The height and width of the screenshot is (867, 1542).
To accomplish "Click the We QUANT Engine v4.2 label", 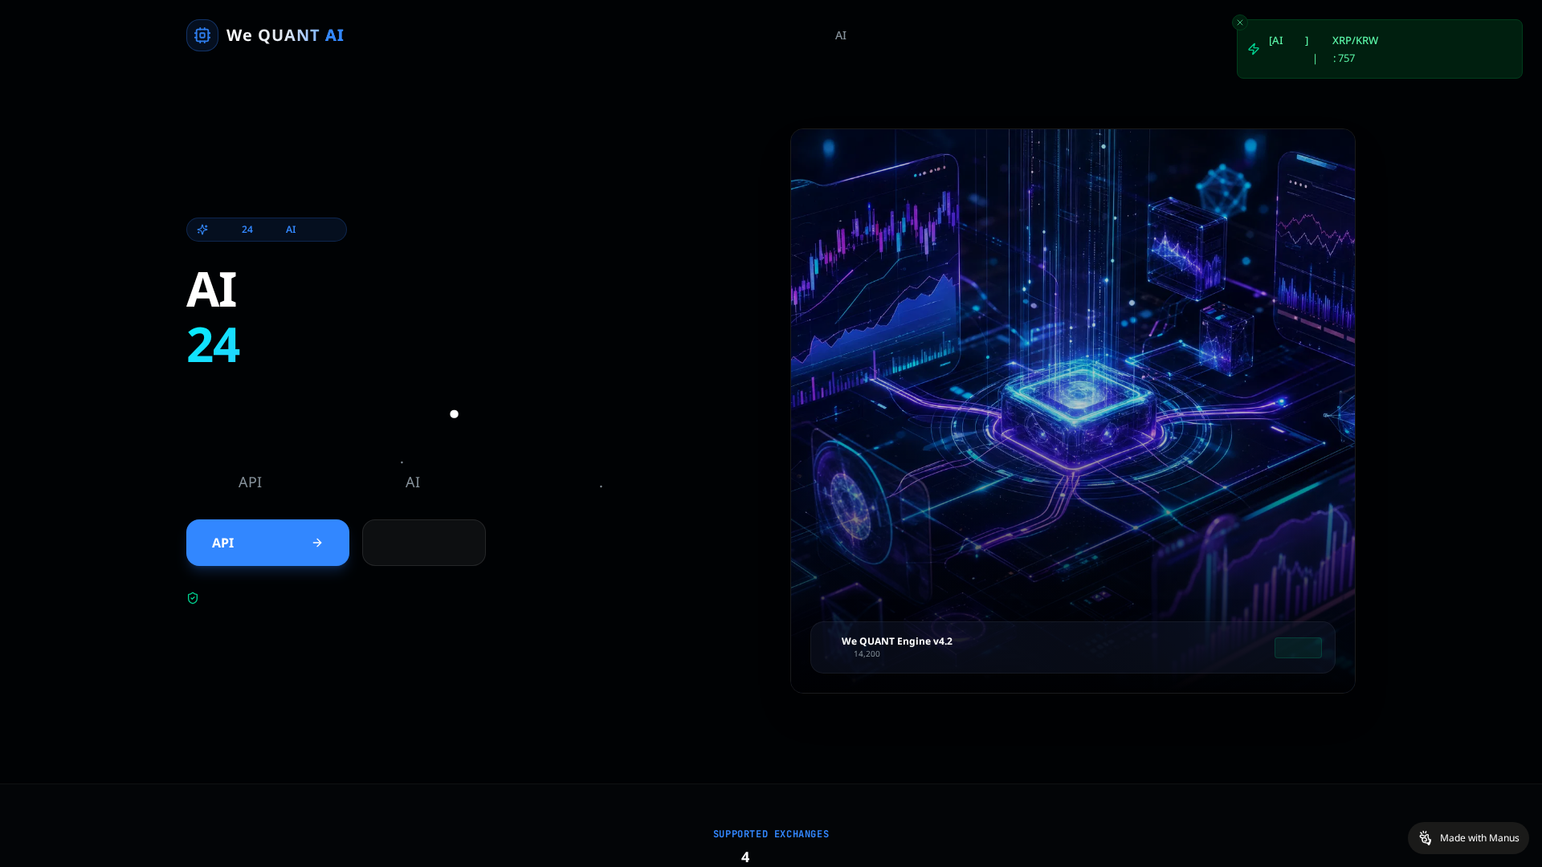I will point(896,641).
